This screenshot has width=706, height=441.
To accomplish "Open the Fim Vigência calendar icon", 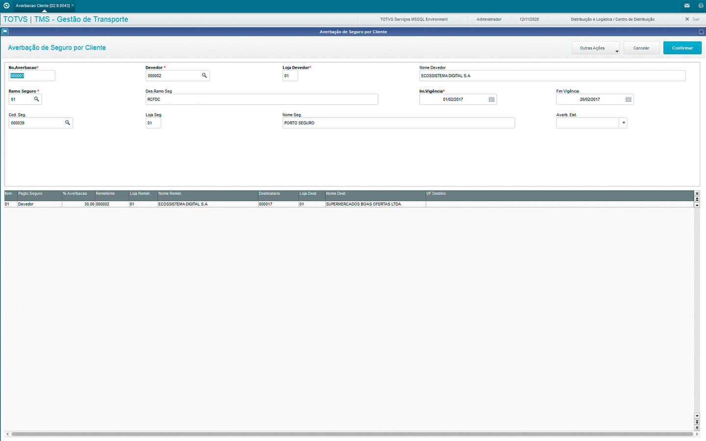I will pyautogui.click(x=628, y=99).
